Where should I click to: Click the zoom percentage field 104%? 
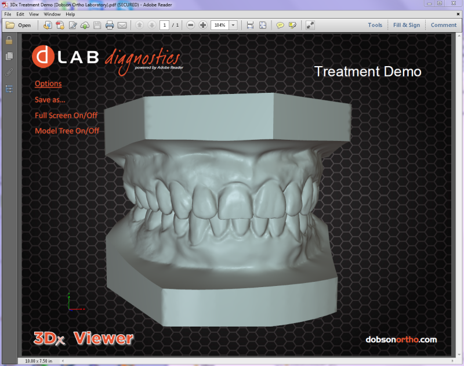click(220, 25)
